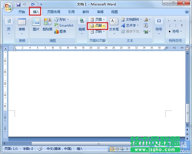Screen dimensions: 192x154
Task: Open the Ω 符号 symbol menu
Action: (159, 26)
